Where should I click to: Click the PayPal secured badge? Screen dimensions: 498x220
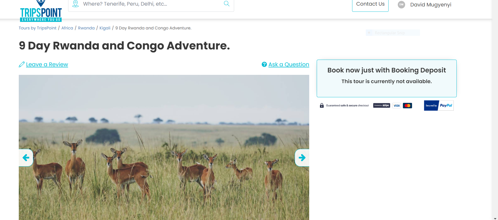[439, 106]
